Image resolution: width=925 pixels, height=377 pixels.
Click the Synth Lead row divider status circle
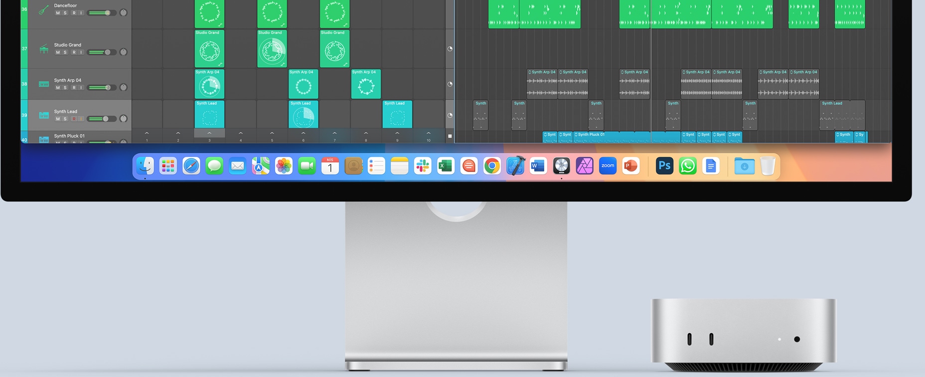click(x=450, y=115)
